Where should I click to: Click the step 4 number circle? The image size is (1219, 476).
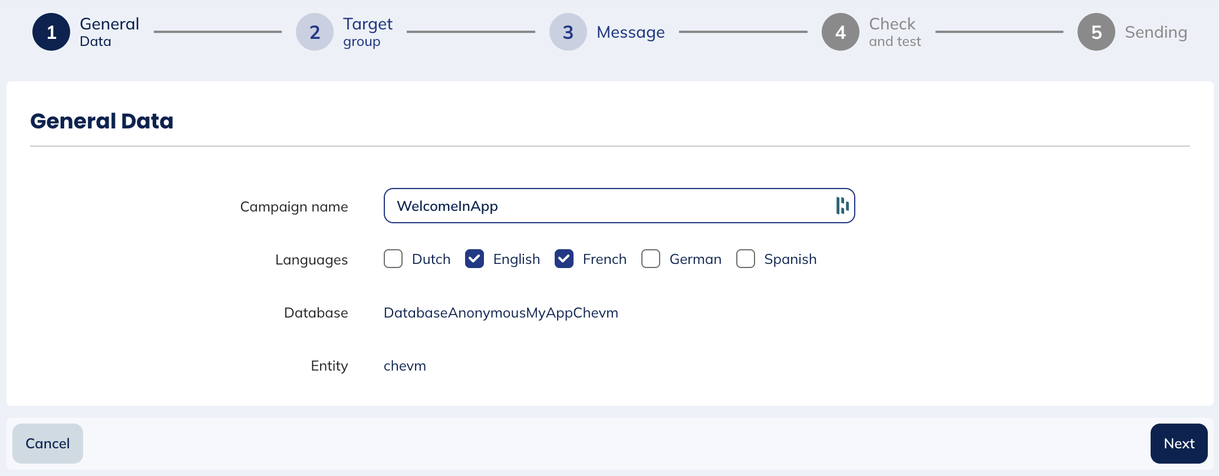[840, 32]
